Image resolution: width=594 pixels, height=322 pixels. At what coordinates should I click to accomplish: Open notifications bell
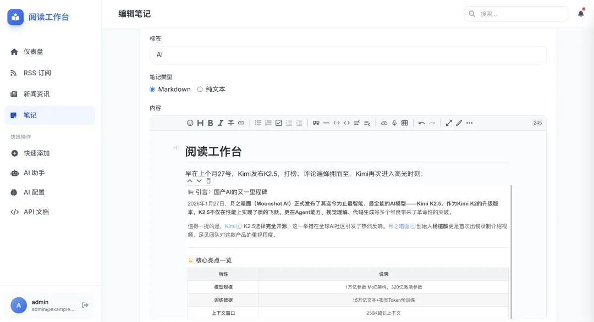pos(581,14)
